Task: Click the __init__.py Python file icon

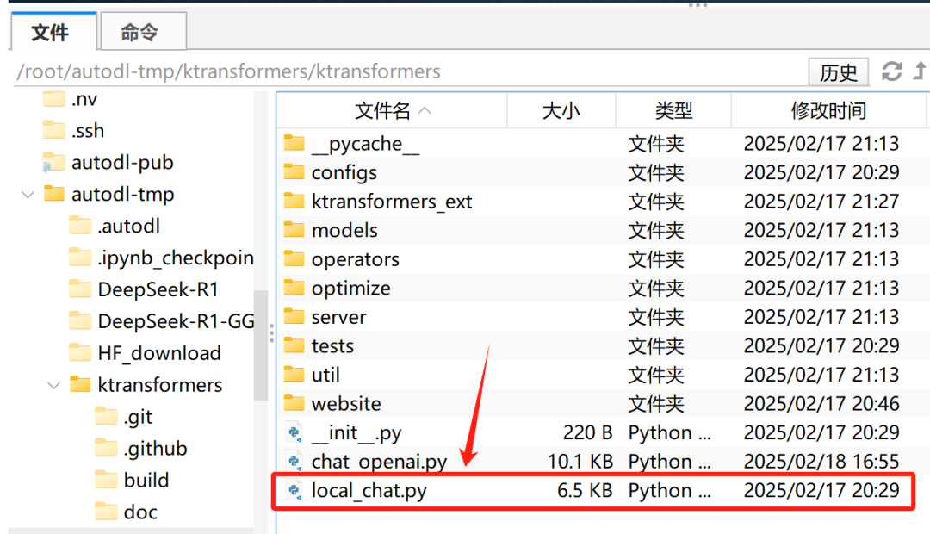Action: coord(295,432)
